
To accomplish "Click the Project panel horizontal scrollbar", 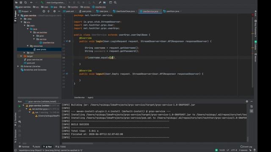I will pyautogui.click(x=38, y=98).
